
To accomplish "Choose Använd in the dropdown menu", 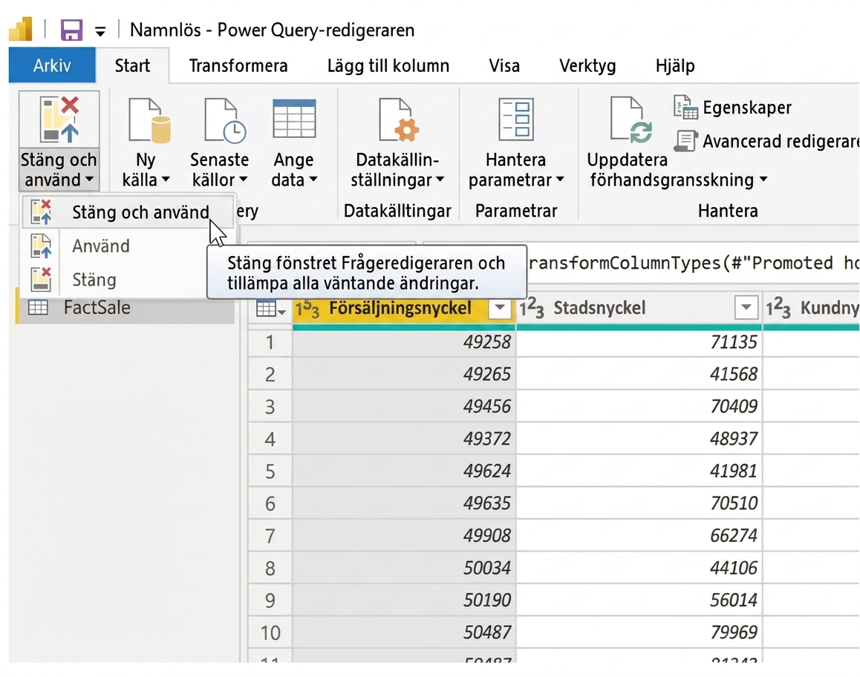I will coord(101,246).
